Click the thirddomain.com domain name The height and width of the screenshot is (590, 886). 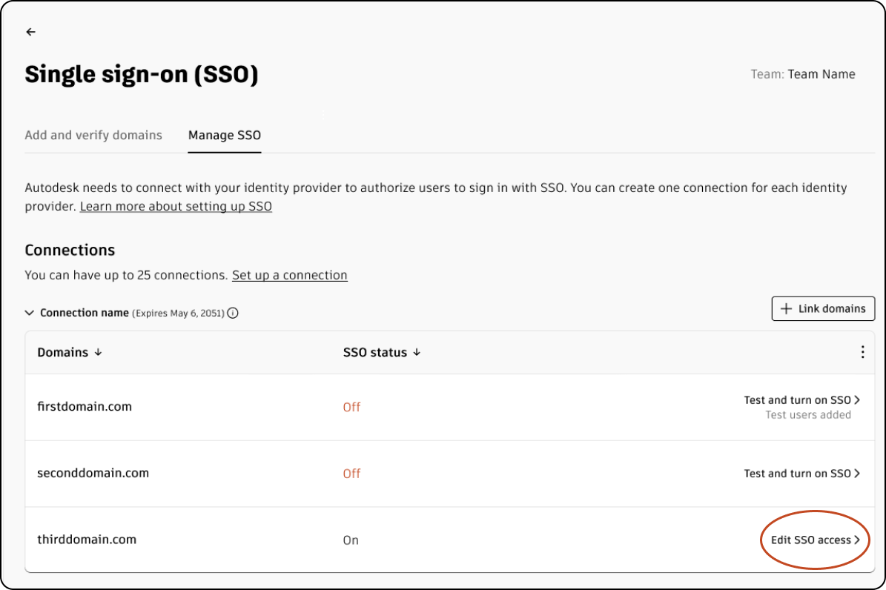pos(87,540)
